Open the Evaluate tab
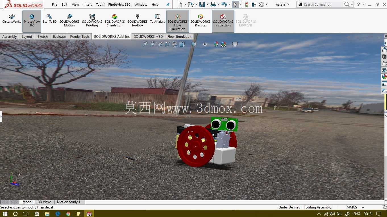This screenshot has height=217, width=387. point(59,37)
